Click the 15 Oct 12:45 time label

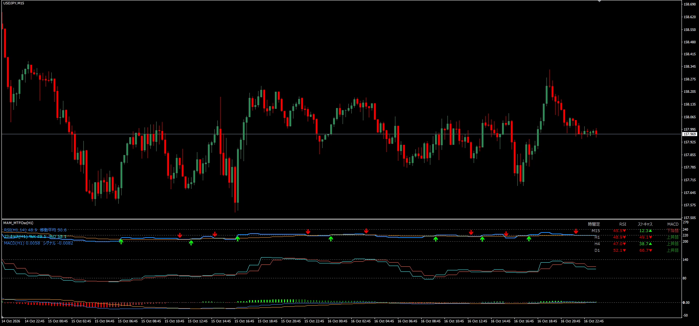(x=198, y=321)
